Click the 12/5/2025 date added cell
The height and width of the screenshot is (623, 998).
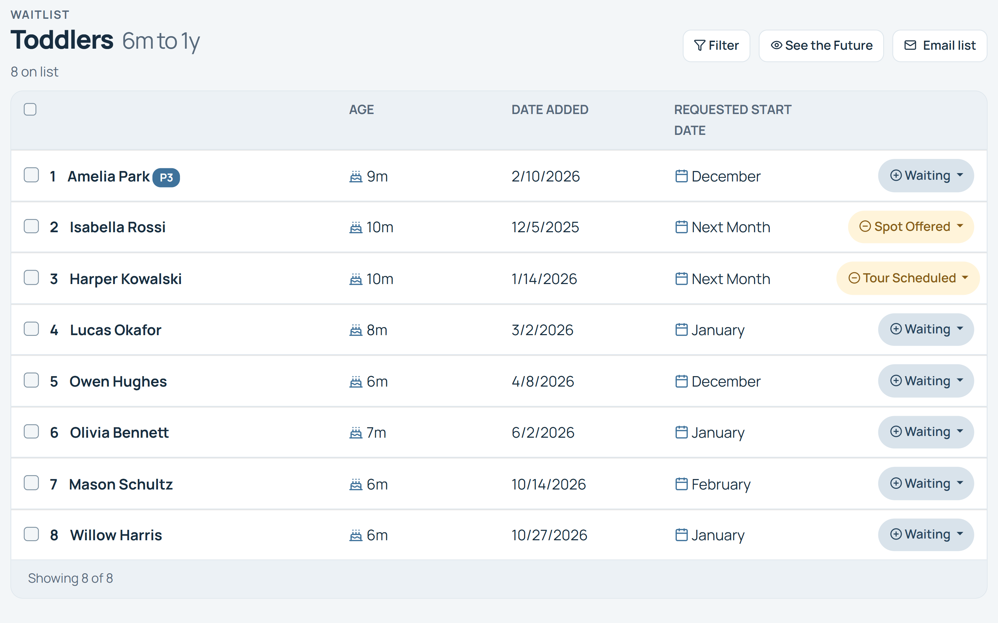[x=545, y=227]
